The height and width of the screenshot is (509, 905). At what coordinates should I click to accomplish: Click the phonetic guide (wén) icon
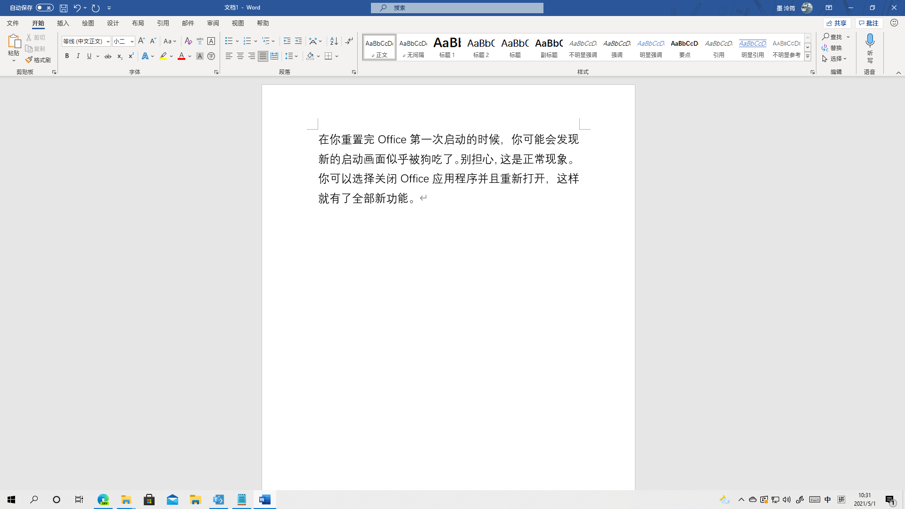tap(200, 41)
